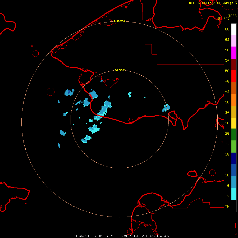This screenshot has width=238, height=238.
Task: Click the 50 NMI range ring label
Action: (120, 70)
